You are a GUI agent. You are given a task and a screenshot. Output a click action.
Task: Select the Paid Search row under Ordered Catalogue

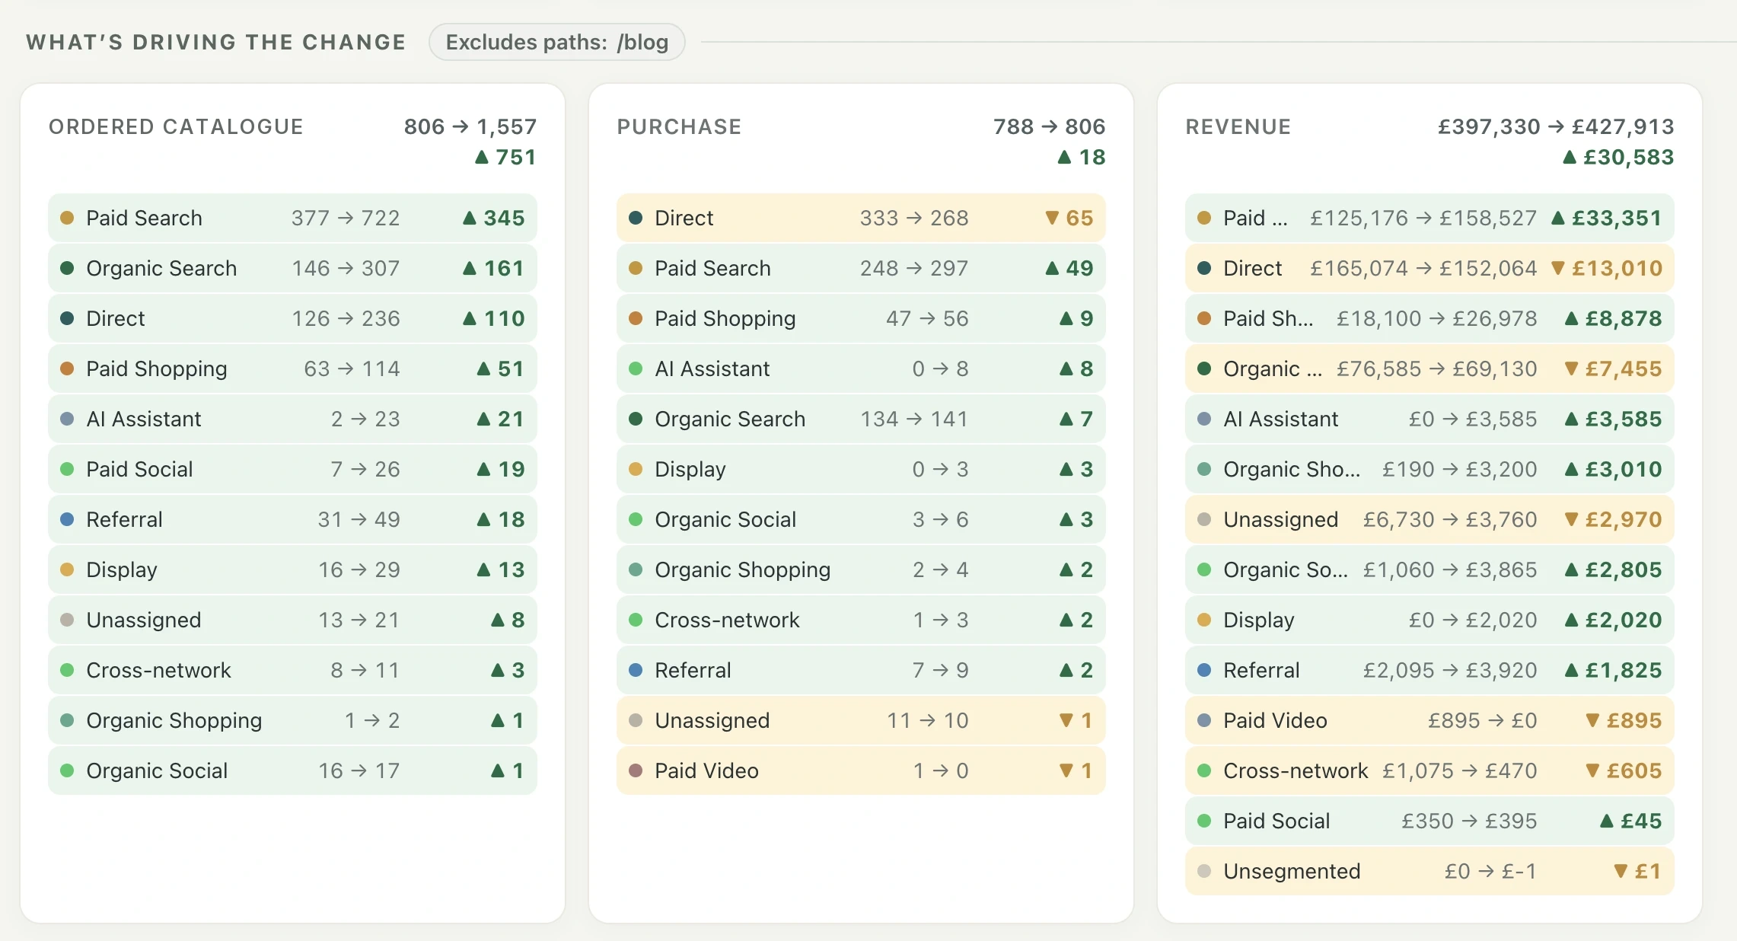coord(292,218)
